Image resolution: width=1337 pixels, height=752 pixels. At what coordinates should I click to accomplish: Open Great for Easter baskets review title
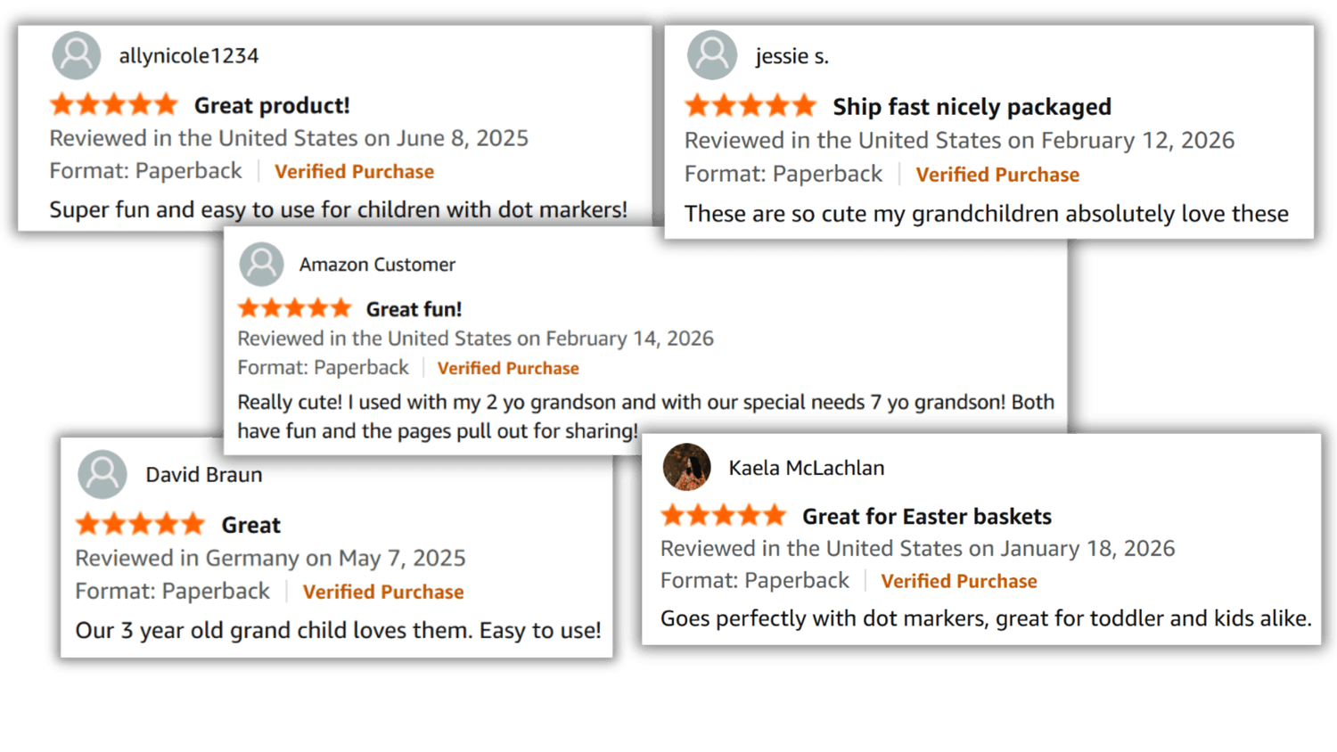(926, 517)
